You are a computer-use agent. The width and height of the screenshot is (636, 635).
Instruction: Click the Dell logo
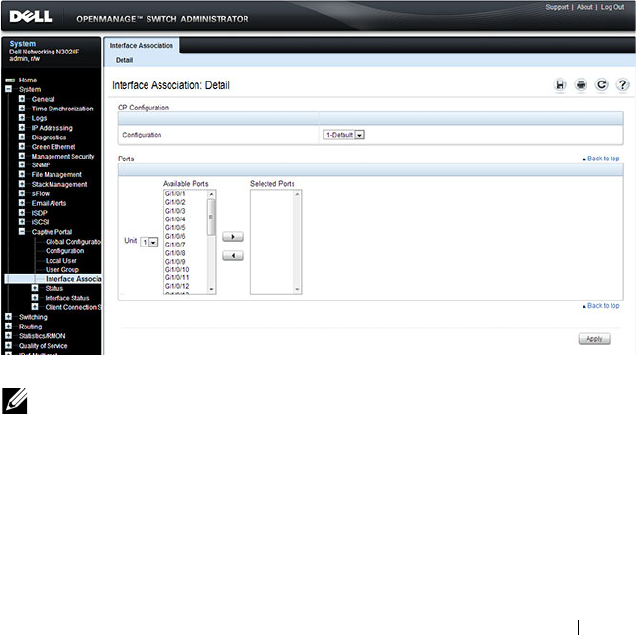(31, 17)
